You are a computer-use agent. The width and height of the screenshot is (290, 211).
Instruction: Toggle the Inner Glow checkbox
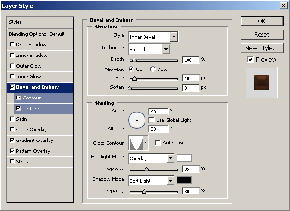click(12, 76)
